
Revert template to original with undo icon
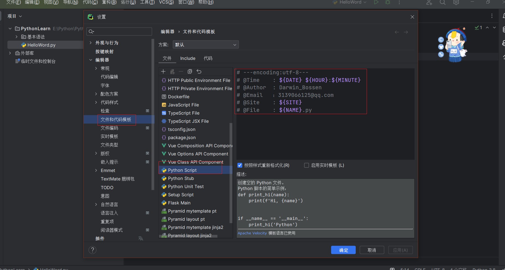pyautogui.click(x=199, y=72)
